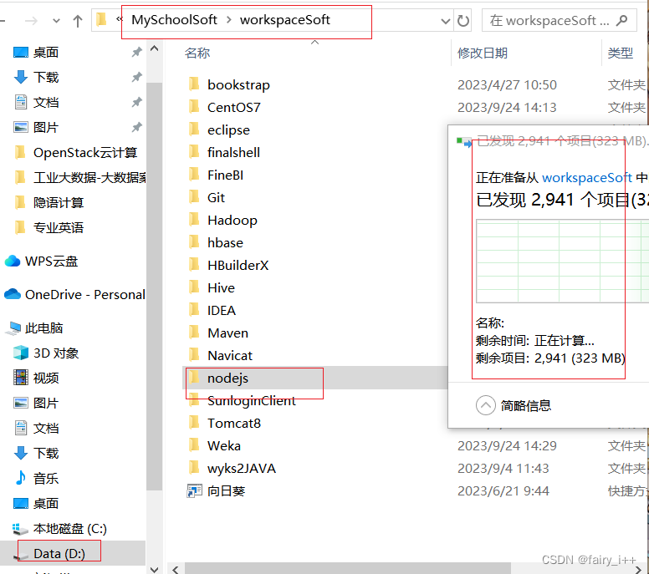Click navigation pane scroll up arrow
649x574 pixels.
[155, 48]
